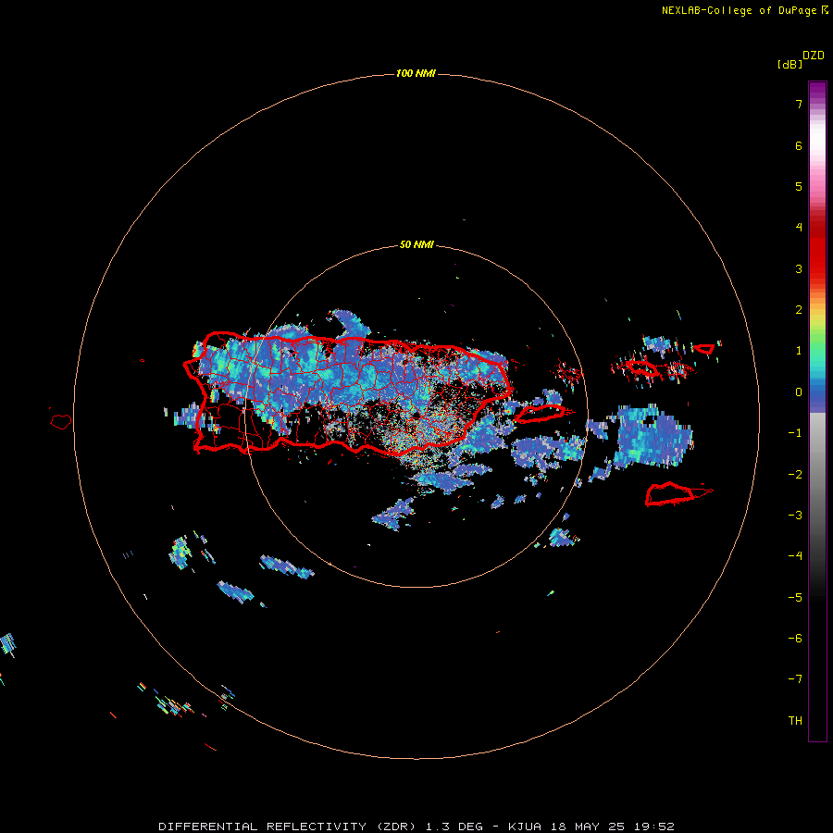This screenshot has height=833, width=833.
Task: Click the -3 value on the color scale
Action: click(795, 516)
